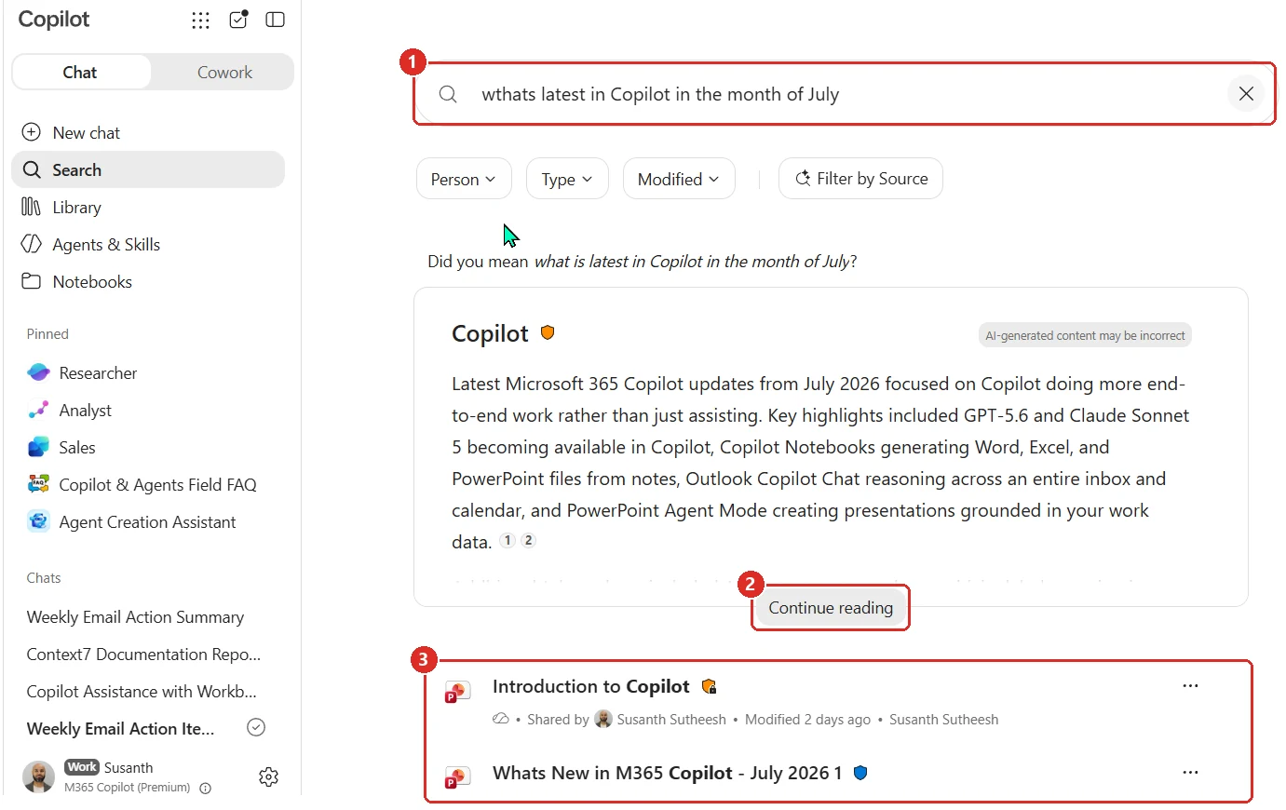Click sensitivity label icon next to Introduction to Copilot
The height and width of the screenshot is (810, 1286).
[x=709, y=687]
